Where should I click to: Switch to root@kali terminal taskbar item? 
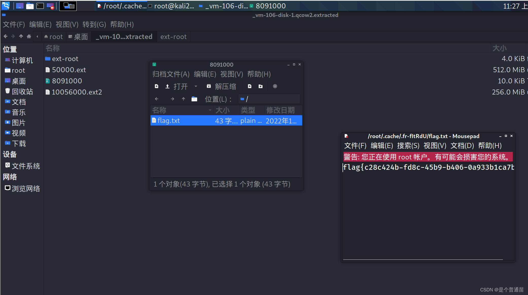click(x=172, y=6)
